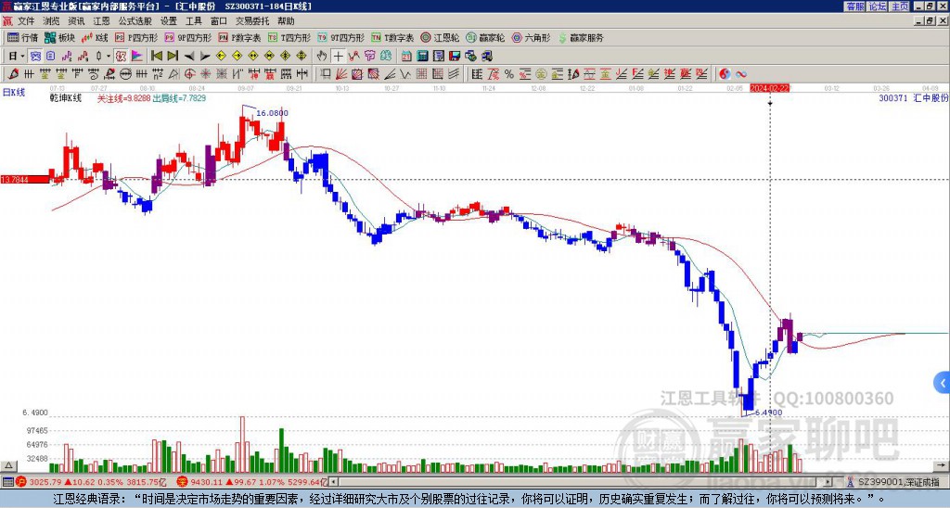Open the T四方形 tool
This screenshot has width=950, height=508.
point(289,37)
